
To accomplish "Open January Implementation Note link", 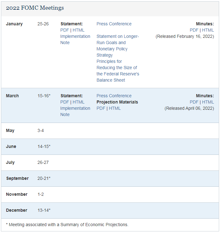I will tap(75, 39).
